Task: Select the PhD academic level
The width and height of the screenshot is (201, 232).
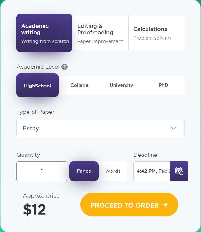Action: tap(163, 85)
